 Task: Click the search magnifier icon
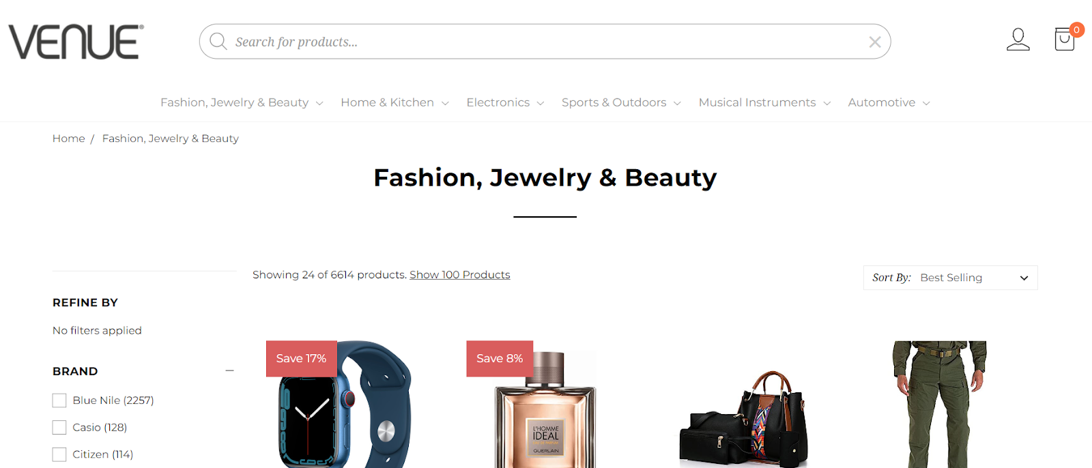coord(218,42)
